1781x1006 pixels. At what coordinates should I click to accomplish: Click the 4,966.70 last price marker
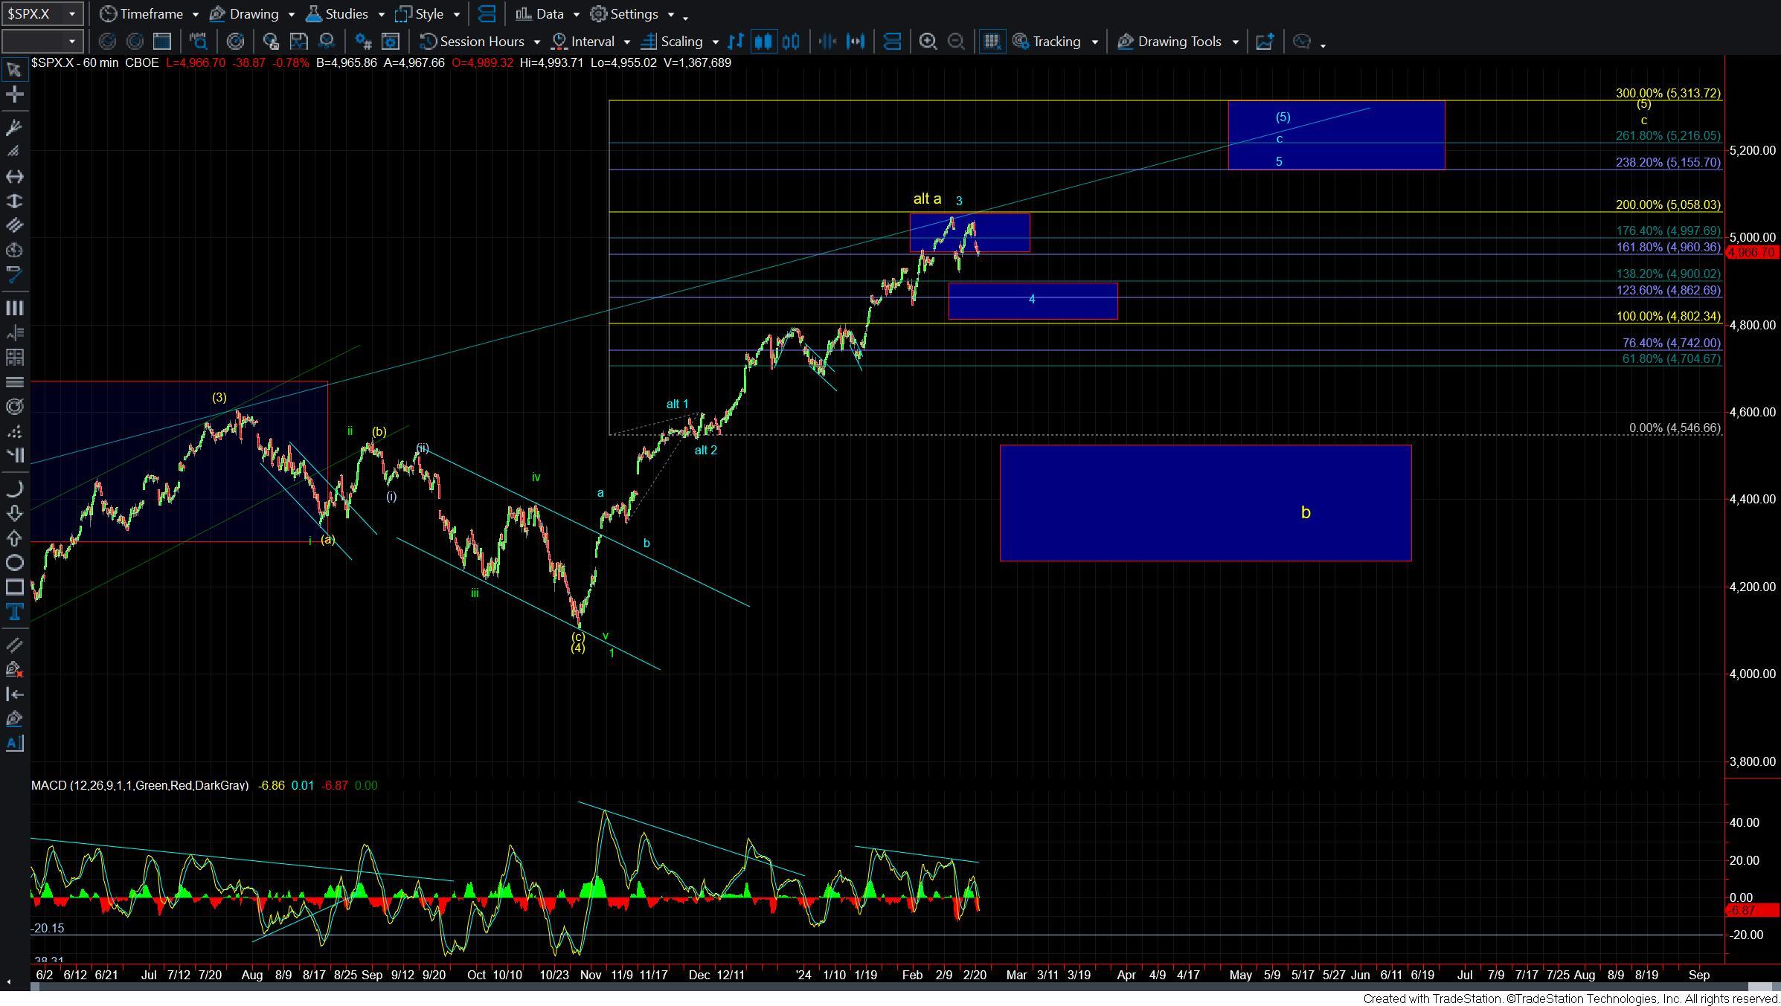1751,253
